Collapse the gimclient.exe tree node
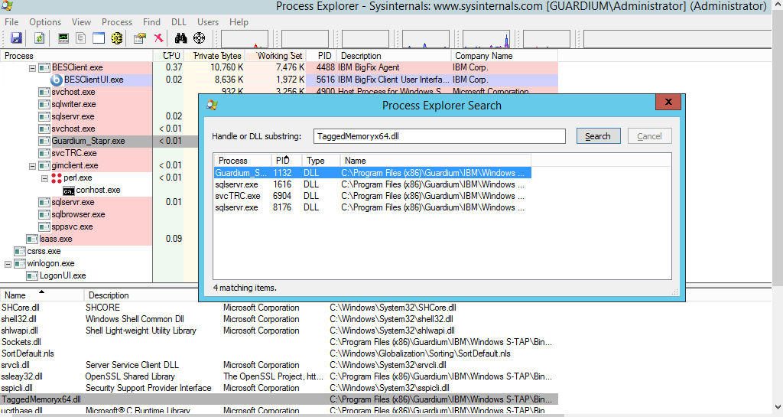The height and width of the screenshot is (417, 783). [x=32, y=166]
